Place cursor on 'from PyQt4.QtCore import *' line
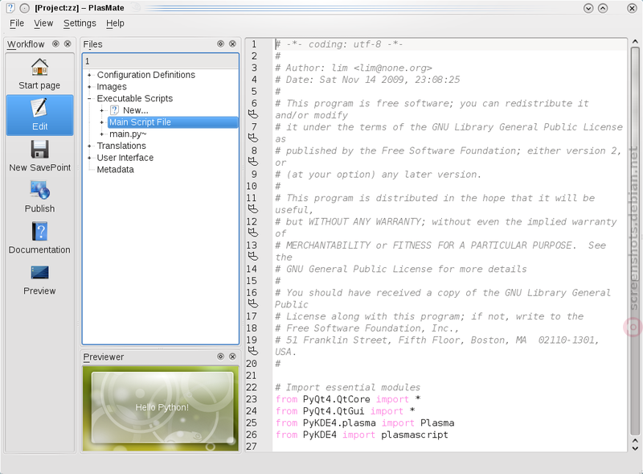This screenshot has height=474, width=643. click(348, 399)
